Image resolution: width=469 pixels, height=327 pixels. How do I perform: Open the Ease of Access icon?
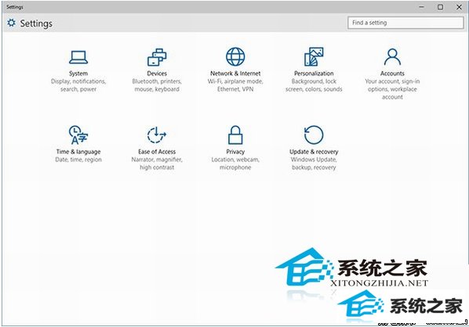click(x=157, y=135)
